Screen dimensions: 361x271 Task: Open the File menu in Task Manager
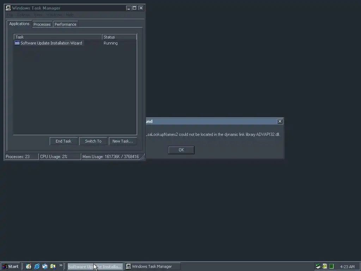click(x=10, y=15)
